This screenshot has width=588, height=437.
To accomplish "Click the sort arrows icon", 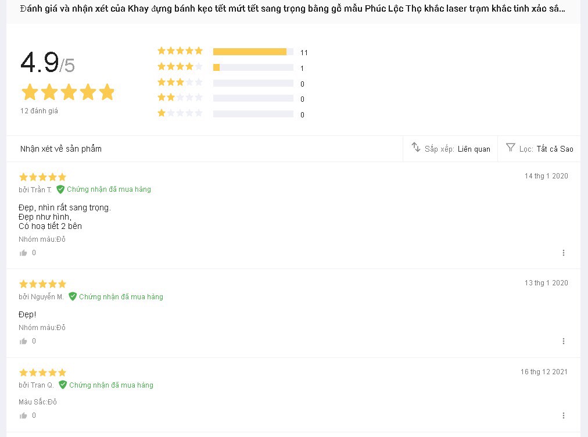I will click(416, 148).
